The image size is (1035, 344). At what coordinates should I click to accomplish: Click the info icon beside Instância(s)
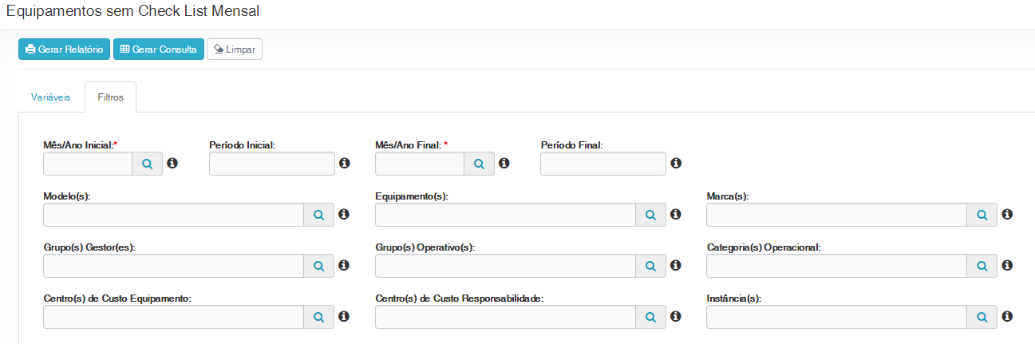[1007, 317]
